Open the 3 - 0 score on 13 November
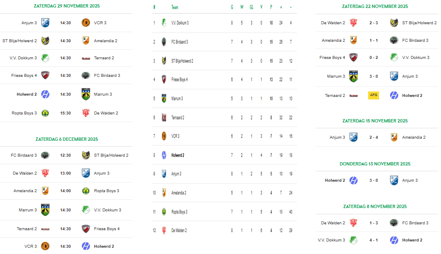 click(x=374, y=180)
